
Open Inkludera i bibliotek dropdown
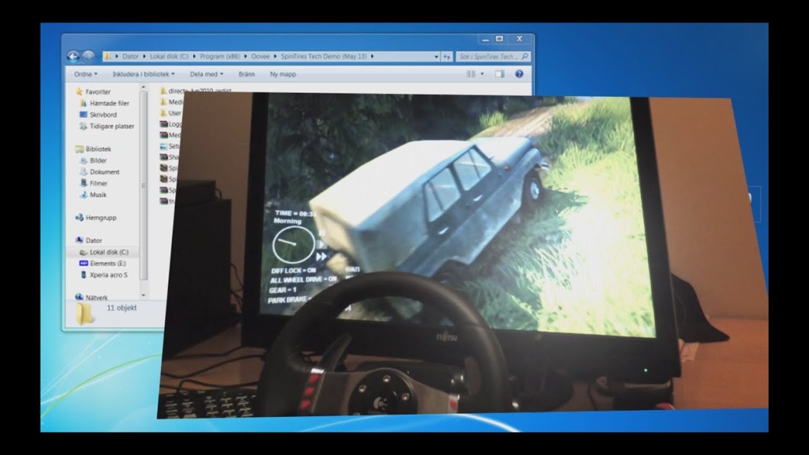[143, 74]
